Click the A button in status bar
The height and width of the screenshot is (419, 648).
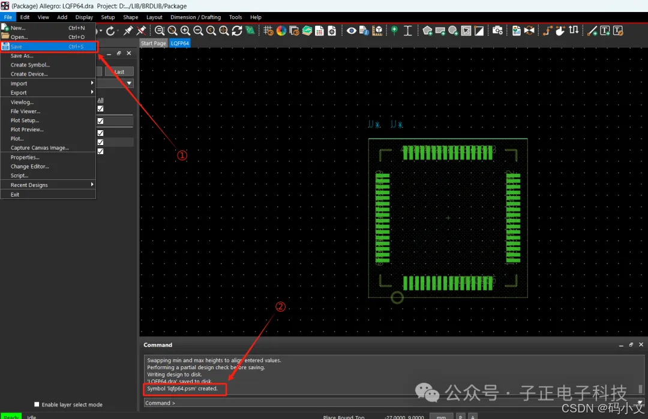pos(473,416)
